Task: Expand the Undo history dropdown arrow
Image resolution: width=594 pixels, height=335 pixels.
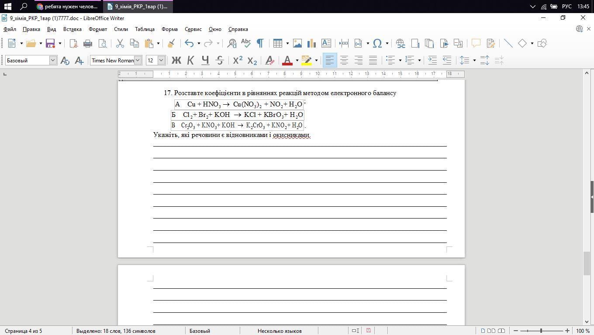Action: point(199,43)
